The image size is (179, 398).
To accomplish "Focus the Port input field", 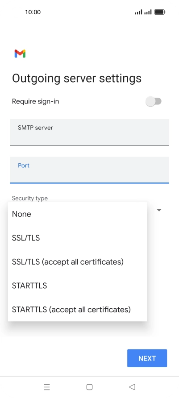I will click(x=89, y=170).
